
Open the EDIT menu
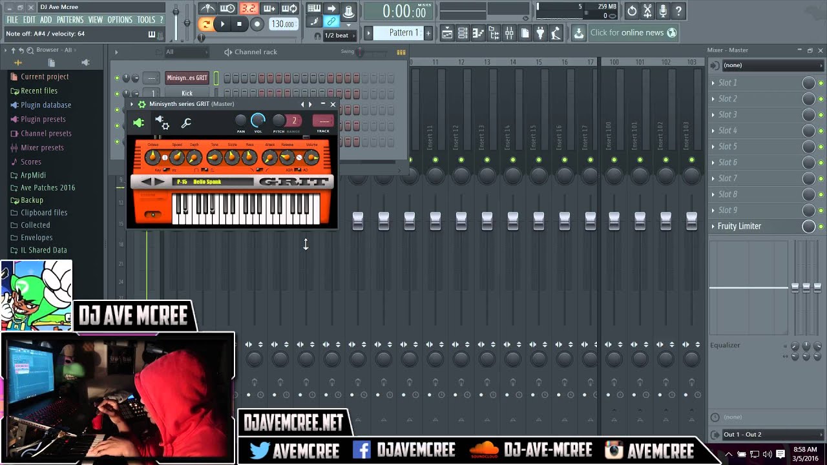point(30,20)
